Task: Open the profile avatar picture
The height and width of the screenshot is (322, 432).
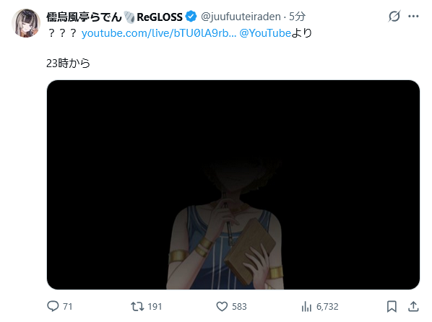Action: coord(26,23)
